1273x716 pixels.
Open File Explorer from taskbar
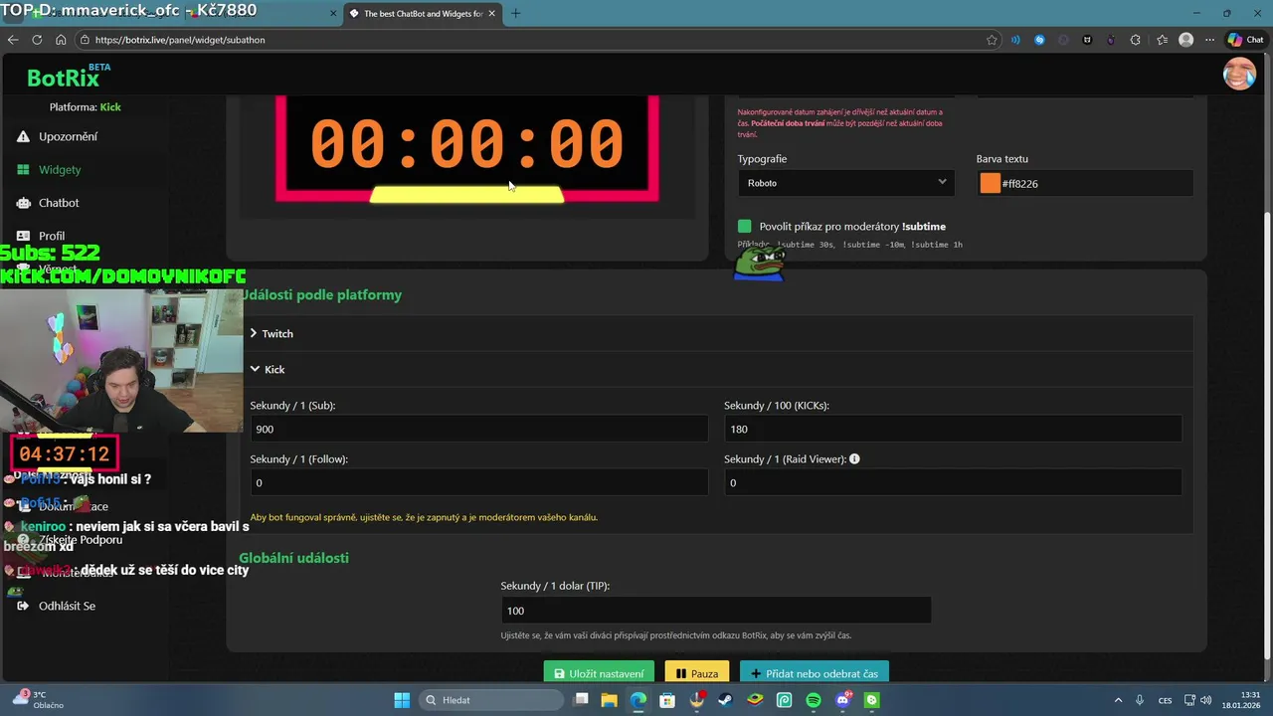(x=610, y=700)
